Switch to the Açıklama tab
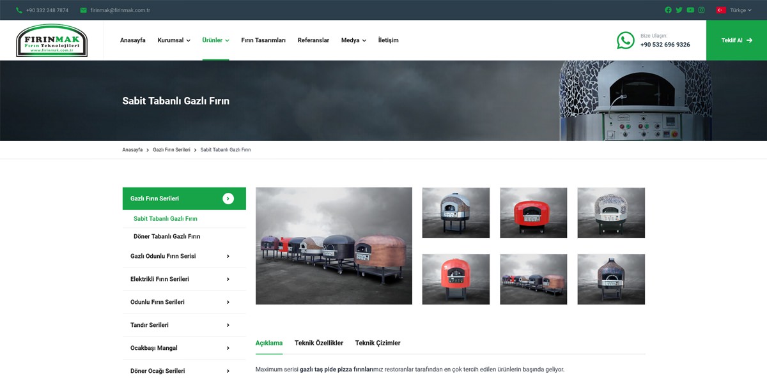 pos(269,343)
